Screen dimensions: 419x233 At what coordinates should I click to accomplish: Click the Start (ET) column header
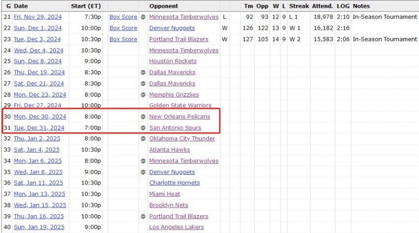pos(86,6)
